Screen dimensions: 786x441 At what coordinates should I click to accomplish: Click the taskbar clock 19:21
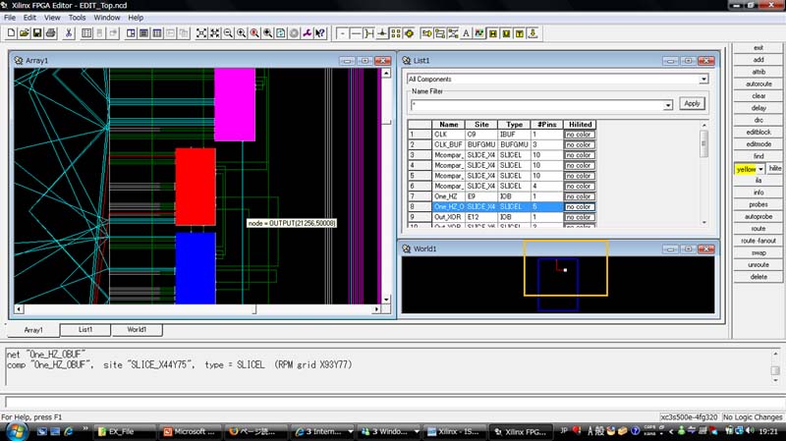[x=768, y=431]
